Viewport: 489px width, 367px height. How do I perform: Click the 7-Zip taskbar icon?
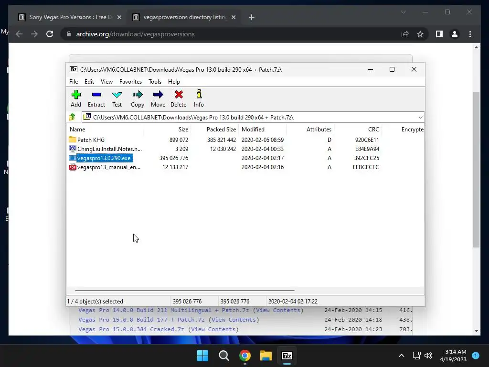[x=287, y=356]
